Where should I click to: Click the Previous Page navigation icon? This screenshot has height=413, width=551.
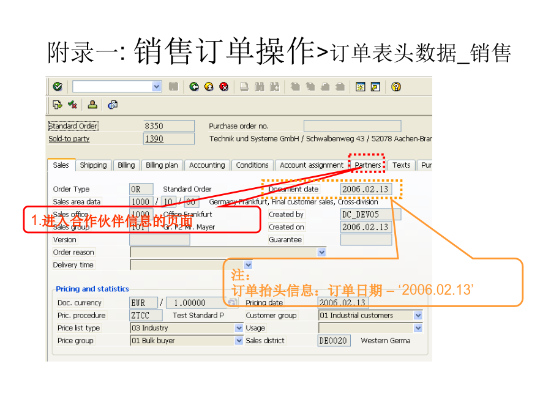click(310, 86)
